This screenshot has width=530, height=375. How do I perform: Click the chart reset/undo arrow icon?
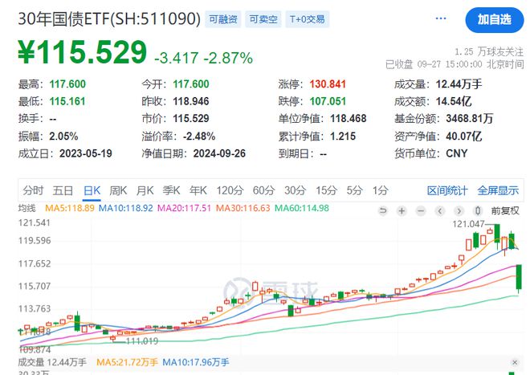pos(382,211)
